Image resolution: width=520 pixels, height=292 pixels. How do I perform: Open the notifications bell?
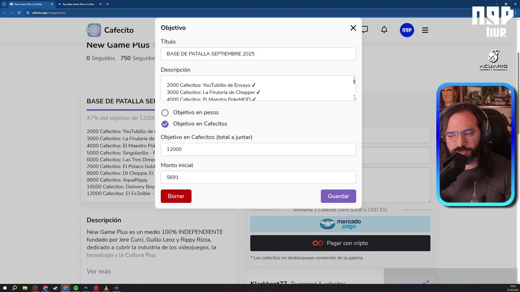pos(384,30)
